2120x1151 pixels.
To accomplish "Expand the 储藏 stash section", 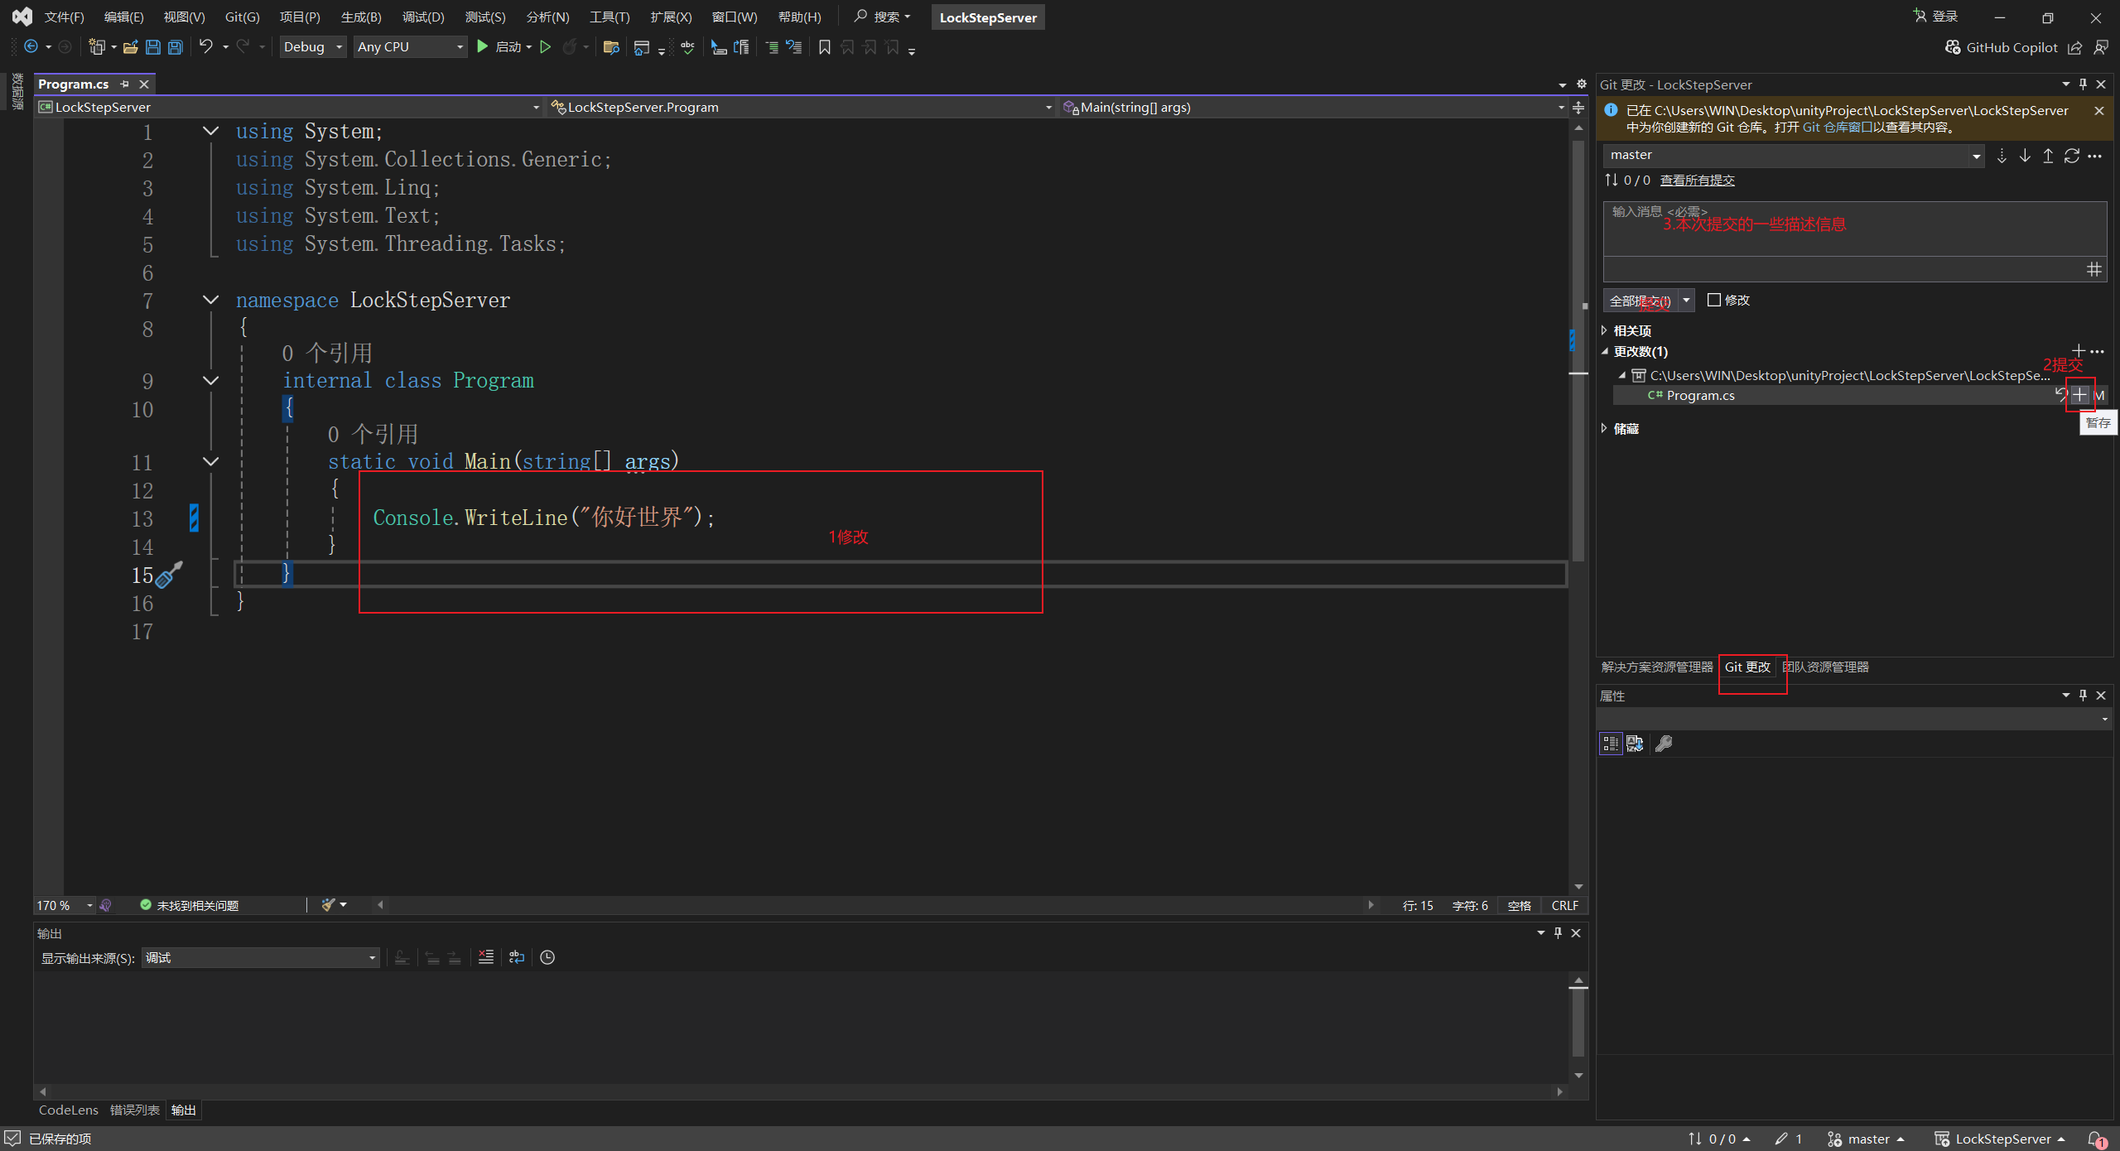I will point(1604,428).
